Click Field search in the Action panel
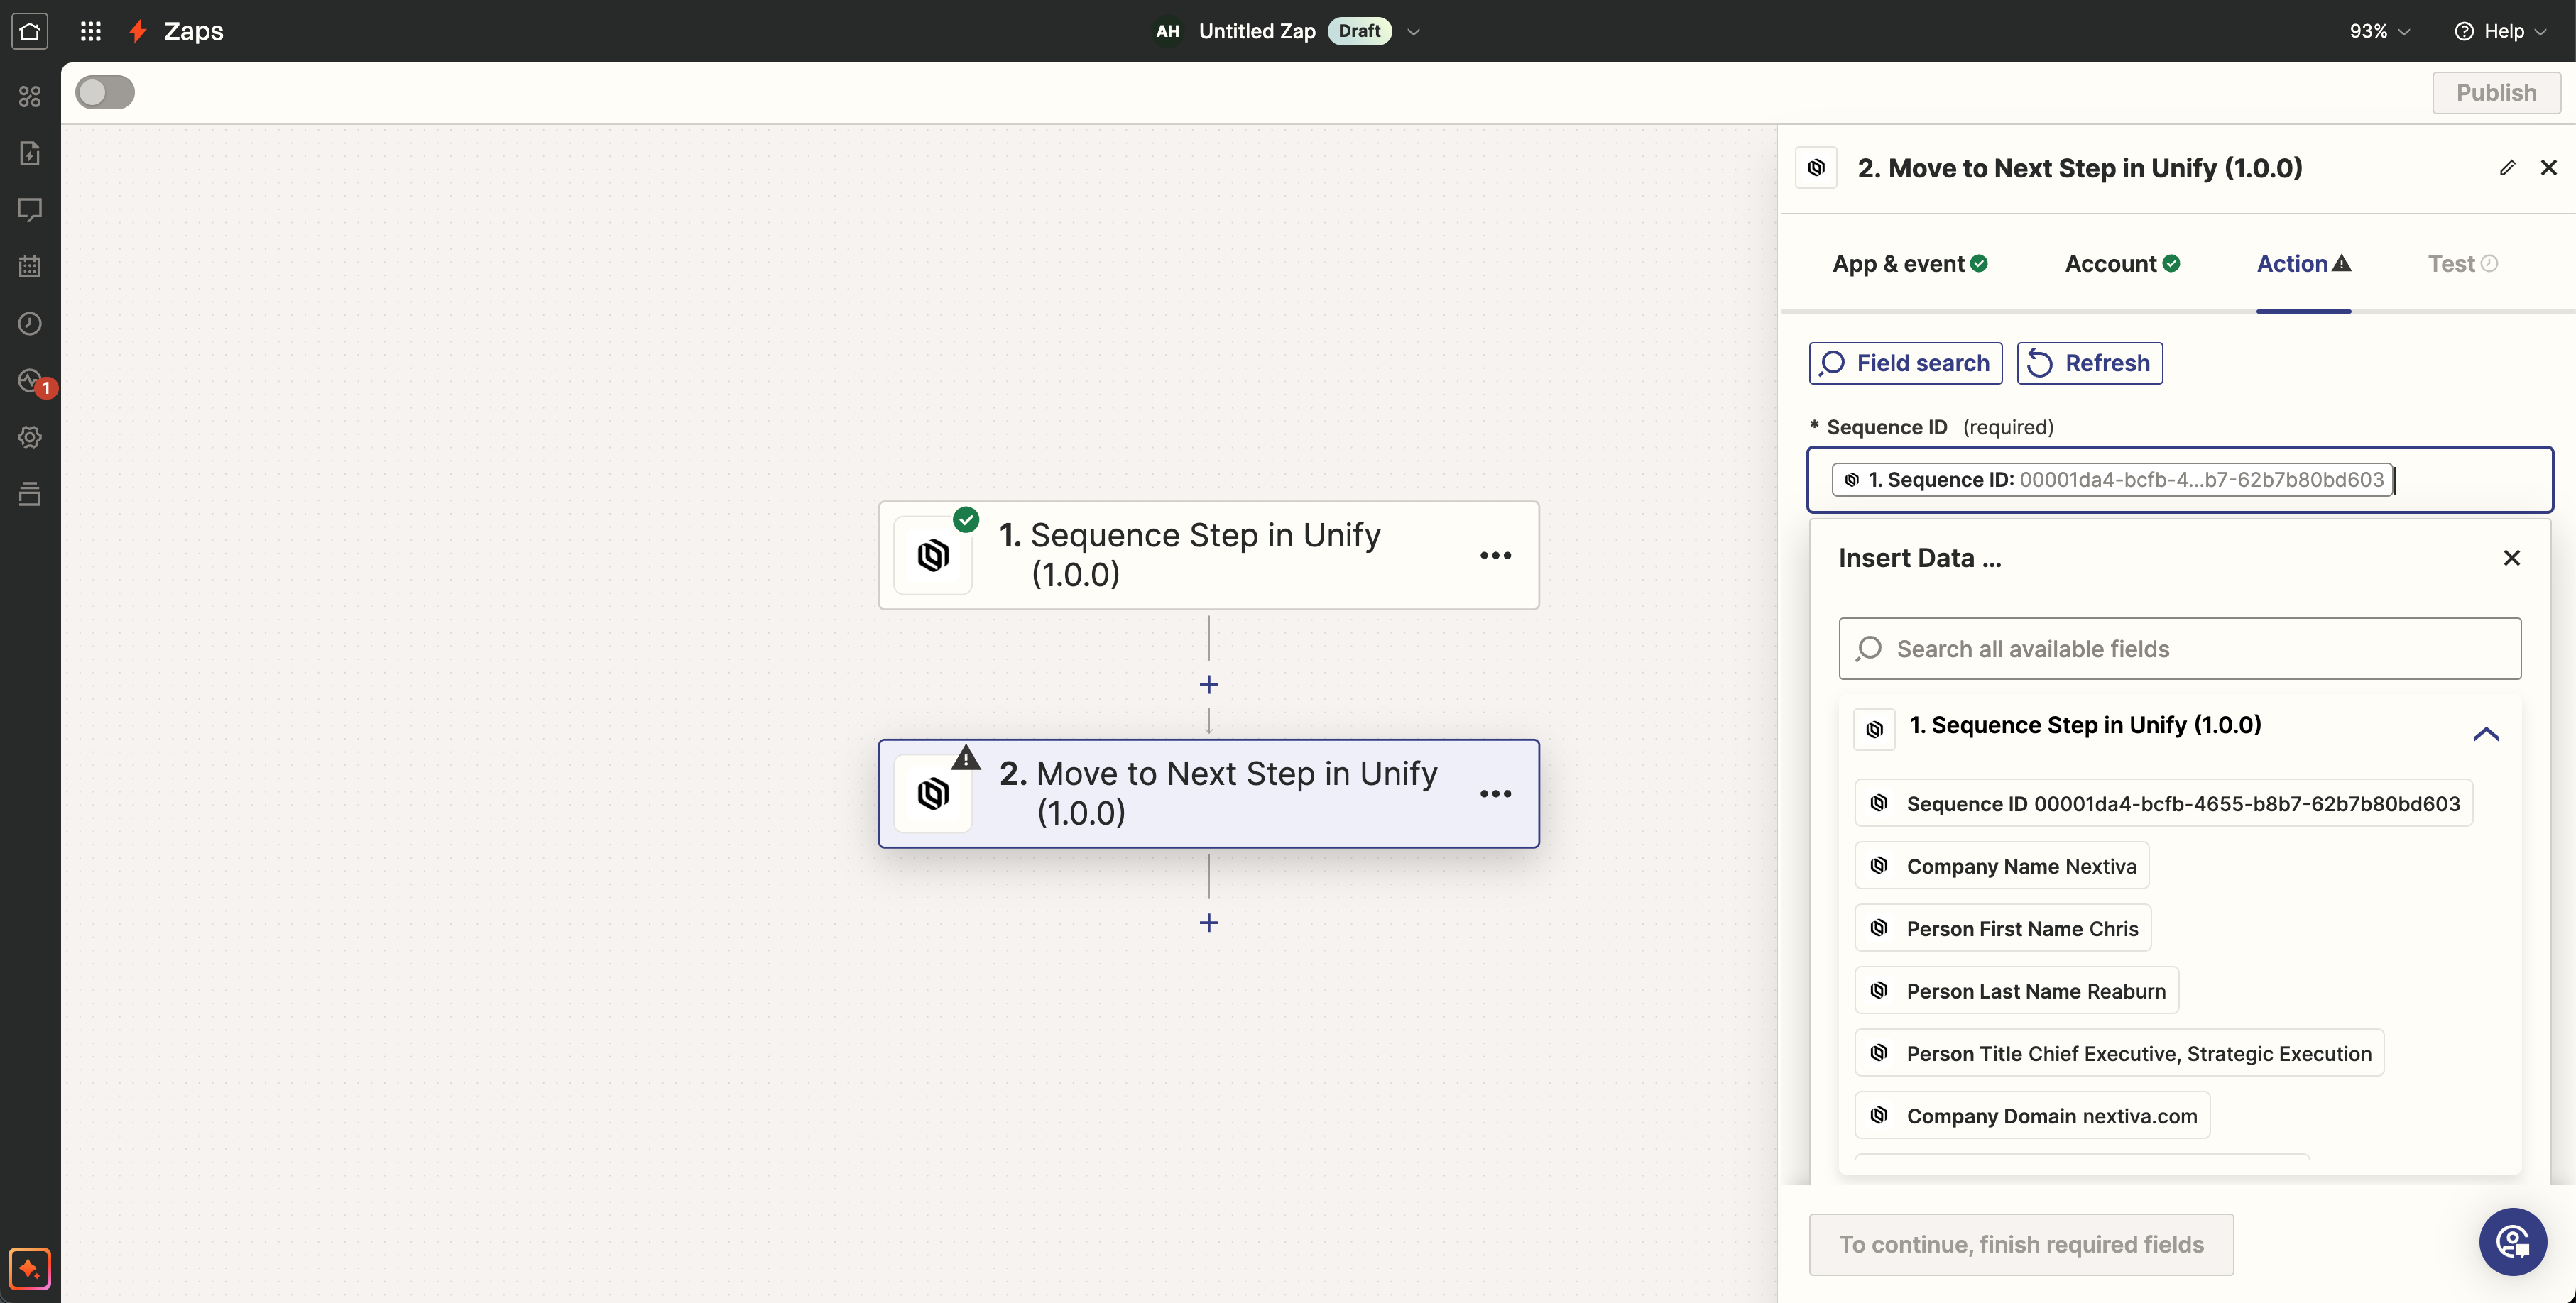This screenshot has width=2576, height=1303. pyautogui.click(x=1904, y=363)
